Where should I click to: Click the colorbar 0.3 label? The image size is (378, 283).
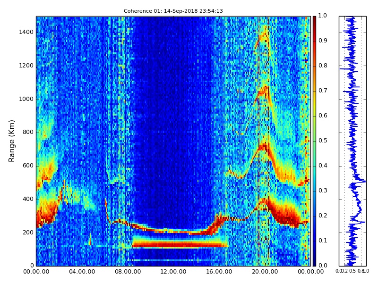323,191
